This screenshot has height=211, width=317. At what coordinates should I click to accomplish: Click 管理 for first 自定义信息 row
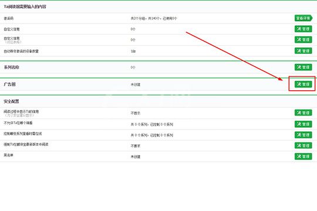(x=303, y=29)
